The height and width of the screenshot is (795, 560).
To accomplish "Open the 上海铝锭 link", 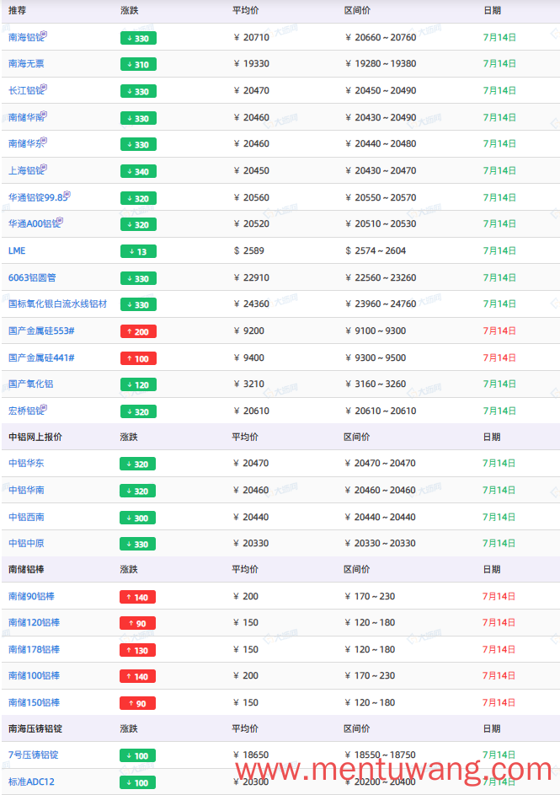I will pos(25,171).
